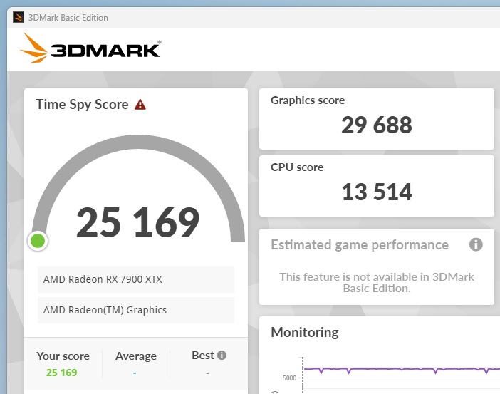
Task: Click the green Your score value
Action: tap(62, 372)
